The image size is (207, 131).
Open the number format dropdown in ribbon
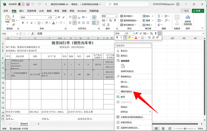pyautogui.click(x=116, y=16)
